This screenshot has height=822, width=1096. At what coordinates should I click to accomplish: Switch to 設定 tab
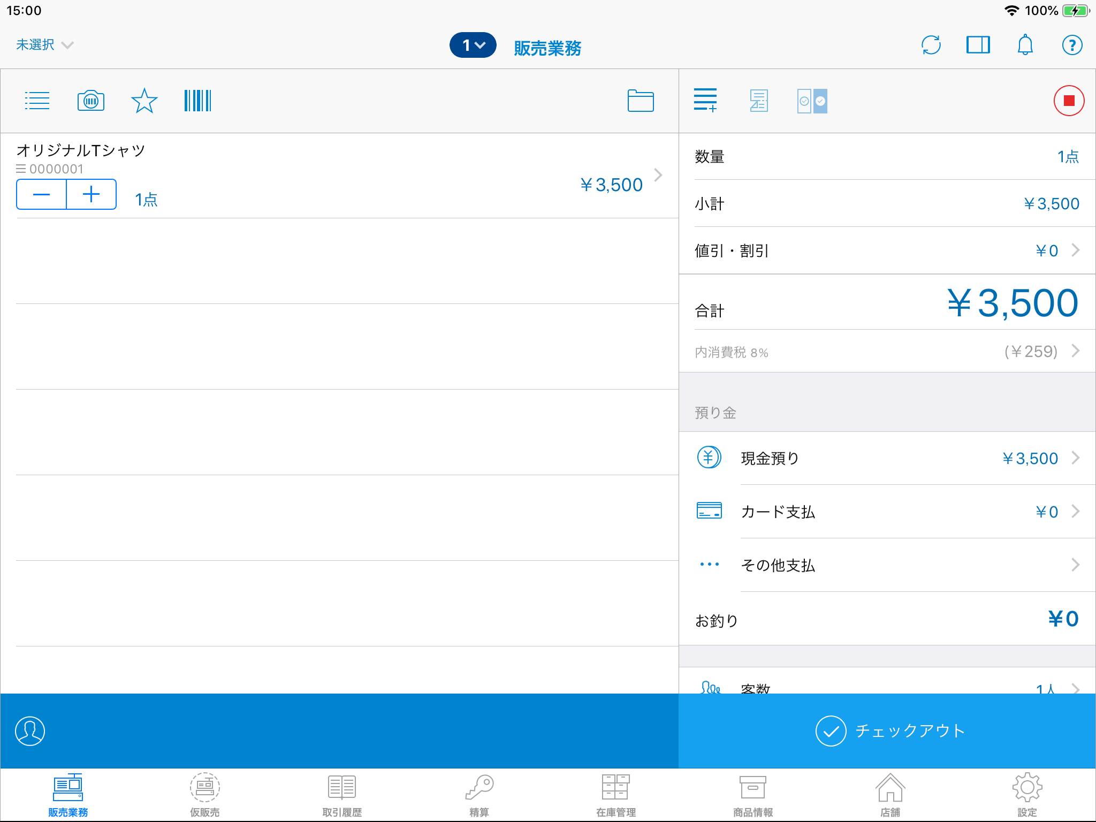click(x=1027, y=795)
